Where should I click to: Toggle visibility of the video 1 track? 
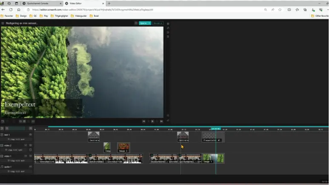(x=30, y=156)
